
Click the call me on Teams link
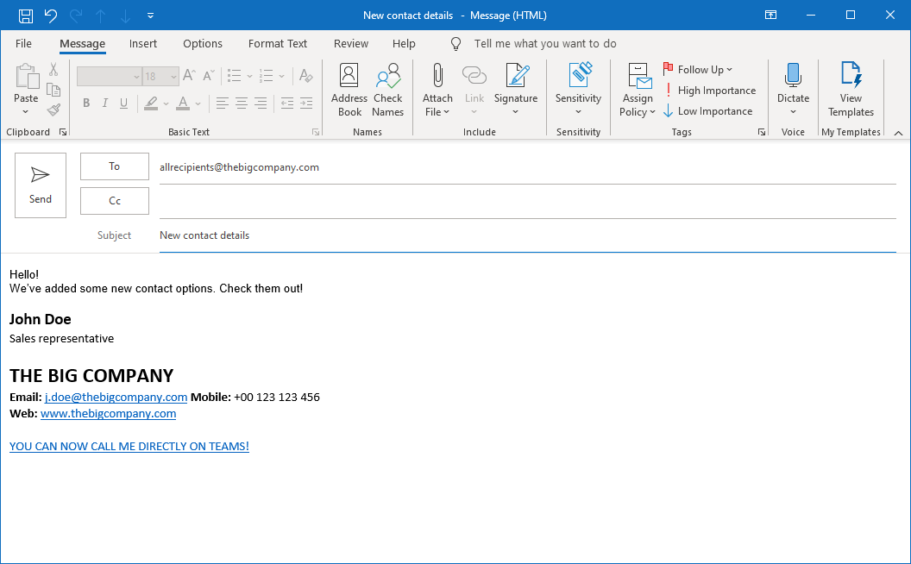pyautogui.click(x=129, y=447)
